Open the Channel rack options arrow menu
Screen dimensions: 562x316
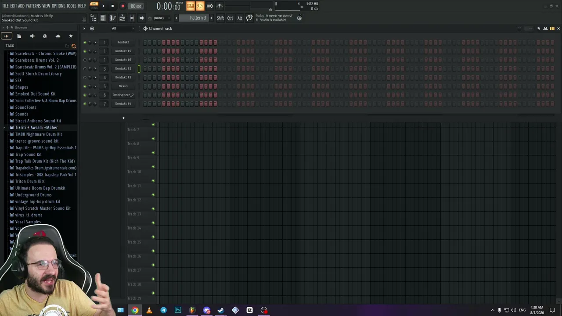tap(84, 29)
